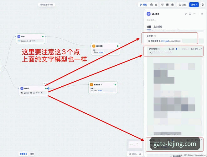
Task: Open the LLM 2 panel more options menu
Action: pos(194,14)
